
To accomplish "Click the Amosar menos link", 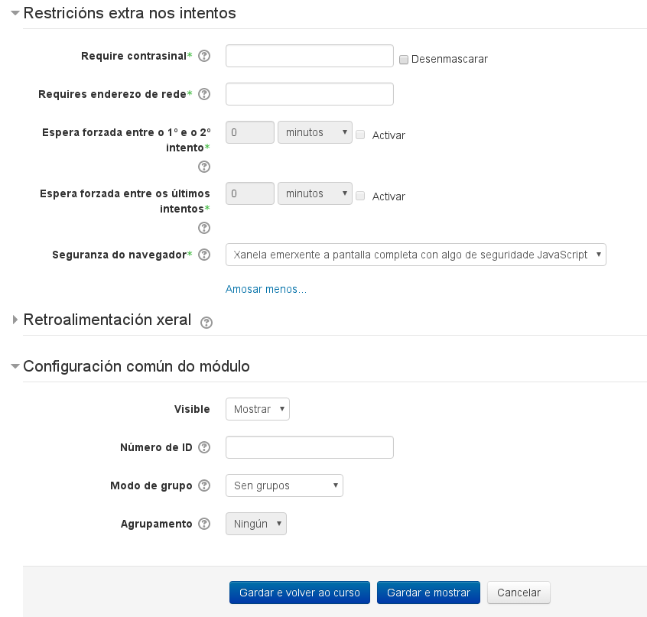I will [265, 289].
